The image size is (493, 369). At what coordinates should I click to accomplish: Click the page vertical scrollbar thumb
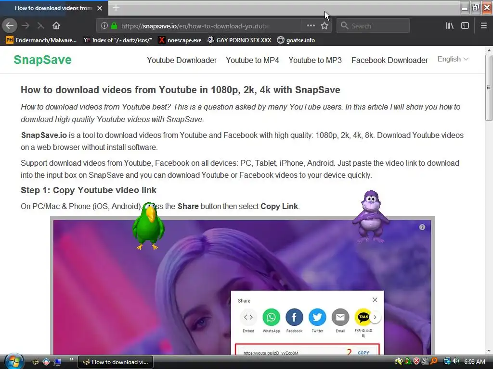[489, 88]
